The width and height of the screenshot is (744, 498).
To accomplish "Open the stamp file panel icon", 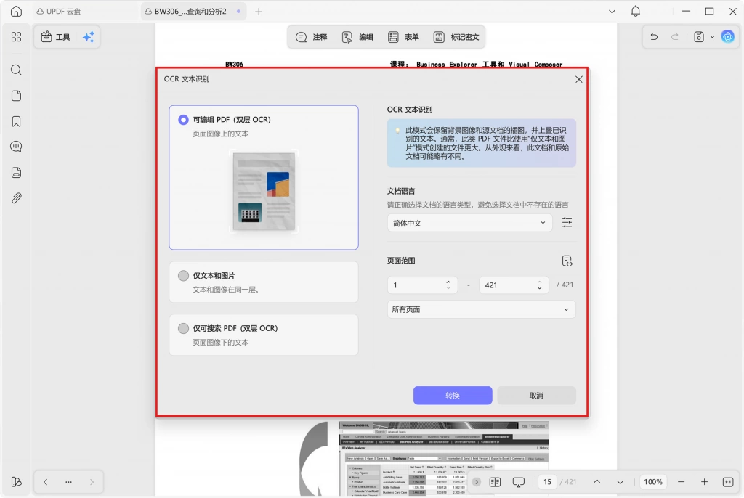I will coord(16,173).
